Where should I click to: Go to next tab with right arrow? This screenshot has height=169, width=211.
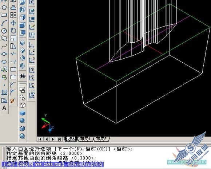[x=53, y=139]
